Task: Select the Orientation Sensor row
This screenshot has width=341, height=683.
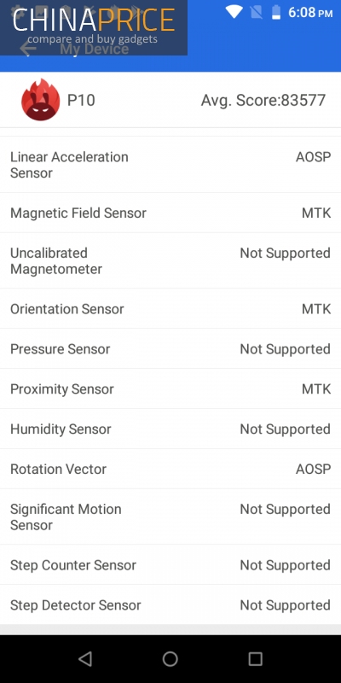Action: tap(170, 309)
